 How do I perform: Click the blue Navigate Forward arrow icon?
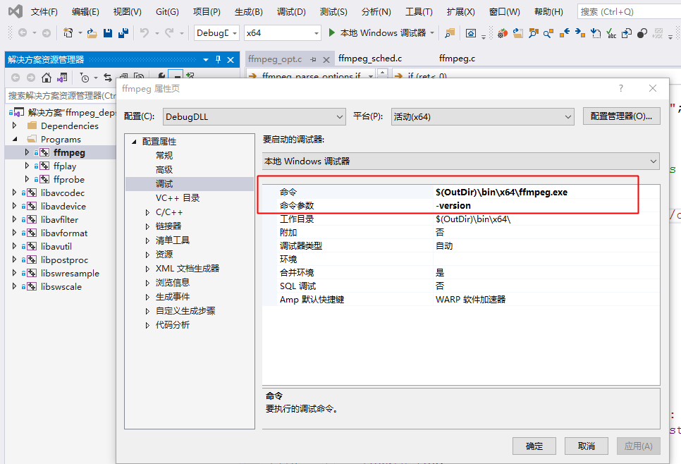(x=579, y=33)
